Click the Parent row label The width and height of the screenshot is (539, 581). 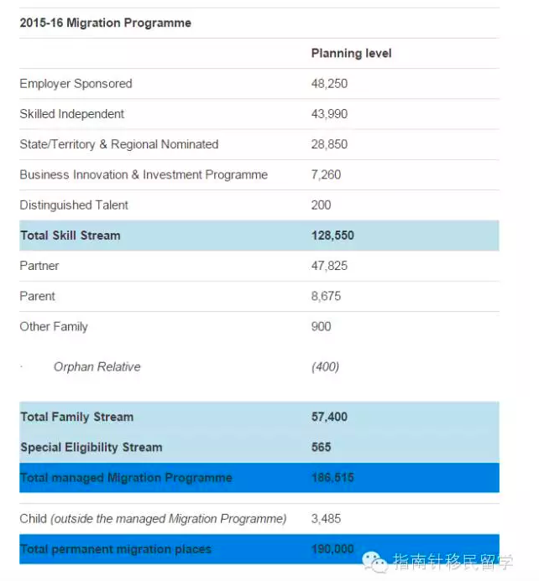(38, 296)
